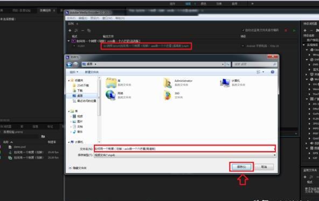Open the help question mark icon
Screen dimensions: 319x201
[x=273, y=72]
